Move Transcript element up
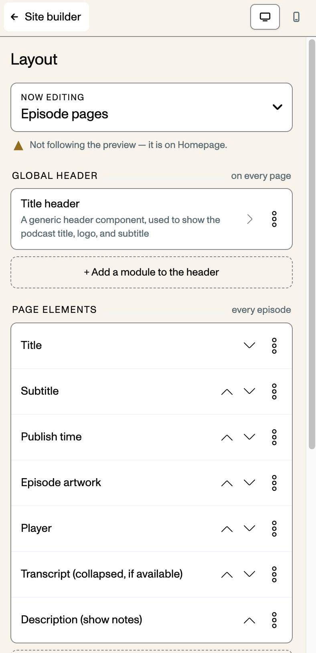316x653 pixels. (227, 574)
